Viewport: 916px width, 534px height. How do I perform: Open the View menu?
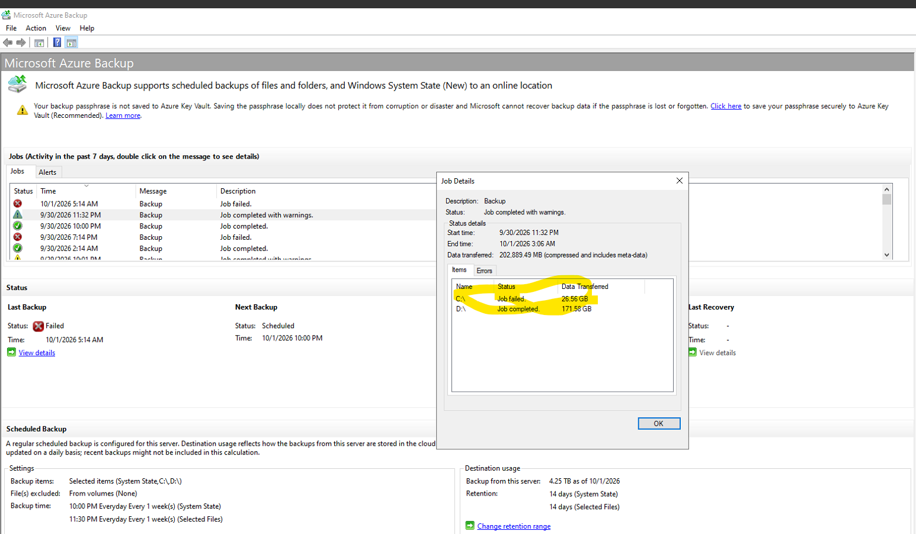coord(63,28)
